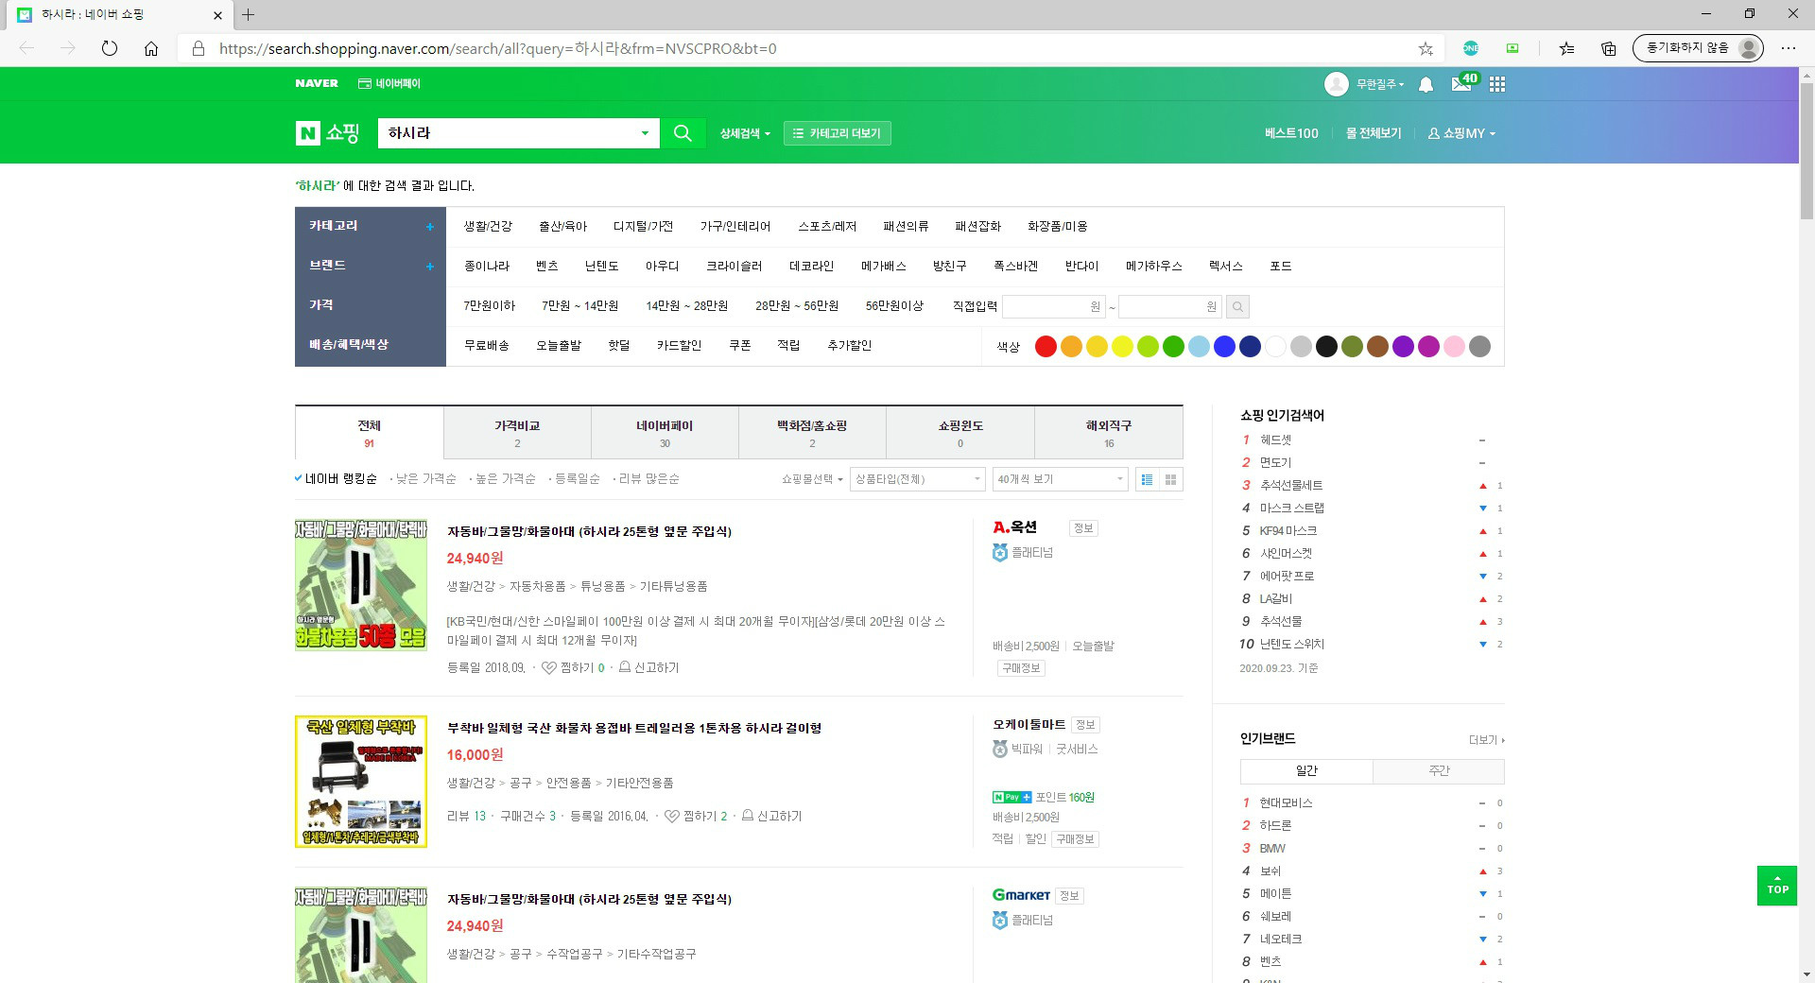Toggle 무료배송 filter
This screenshot has width=1815, height=983.
[487, 346]
